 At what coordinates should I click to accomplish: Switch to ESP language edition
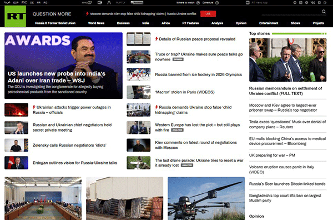[16, 3]
